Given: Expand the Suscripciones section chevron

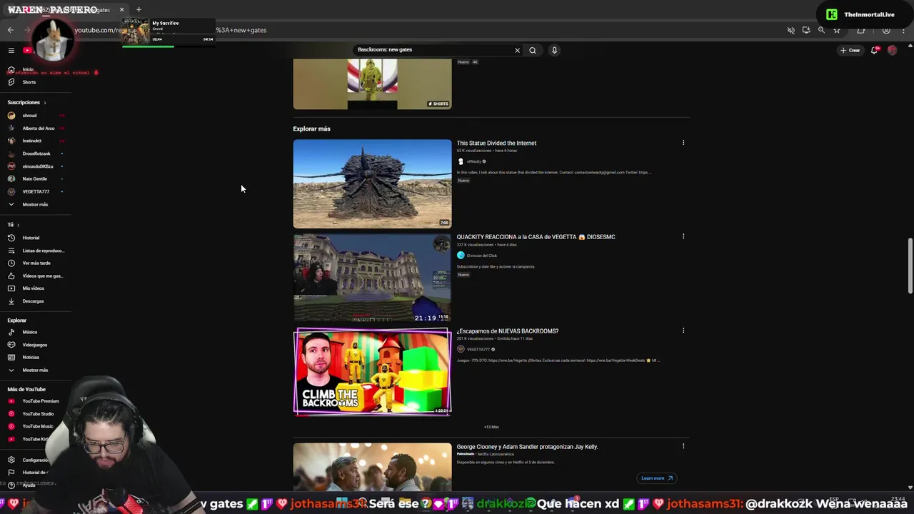Looking at the screenshot, I should pyautogui.click(x=44, y=103).
